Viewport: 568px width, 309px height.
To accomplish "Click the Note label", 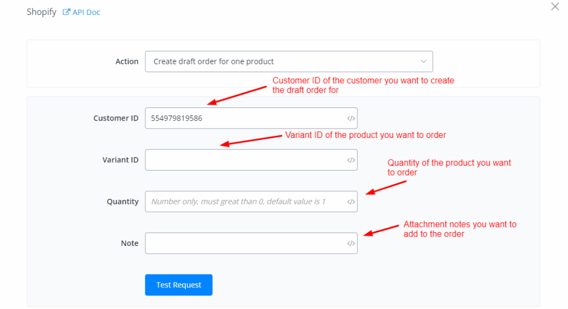I will tap(129, 244).
